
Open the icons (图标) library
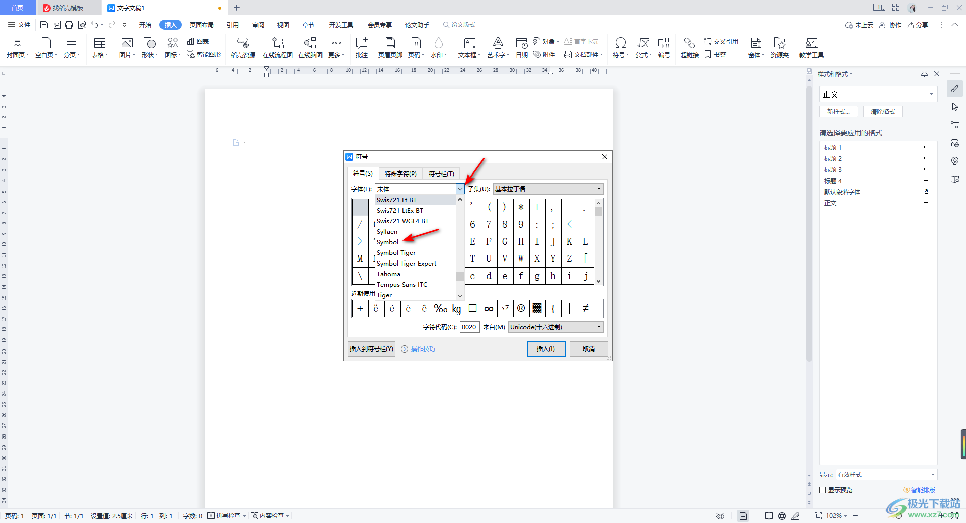(173, 48)
